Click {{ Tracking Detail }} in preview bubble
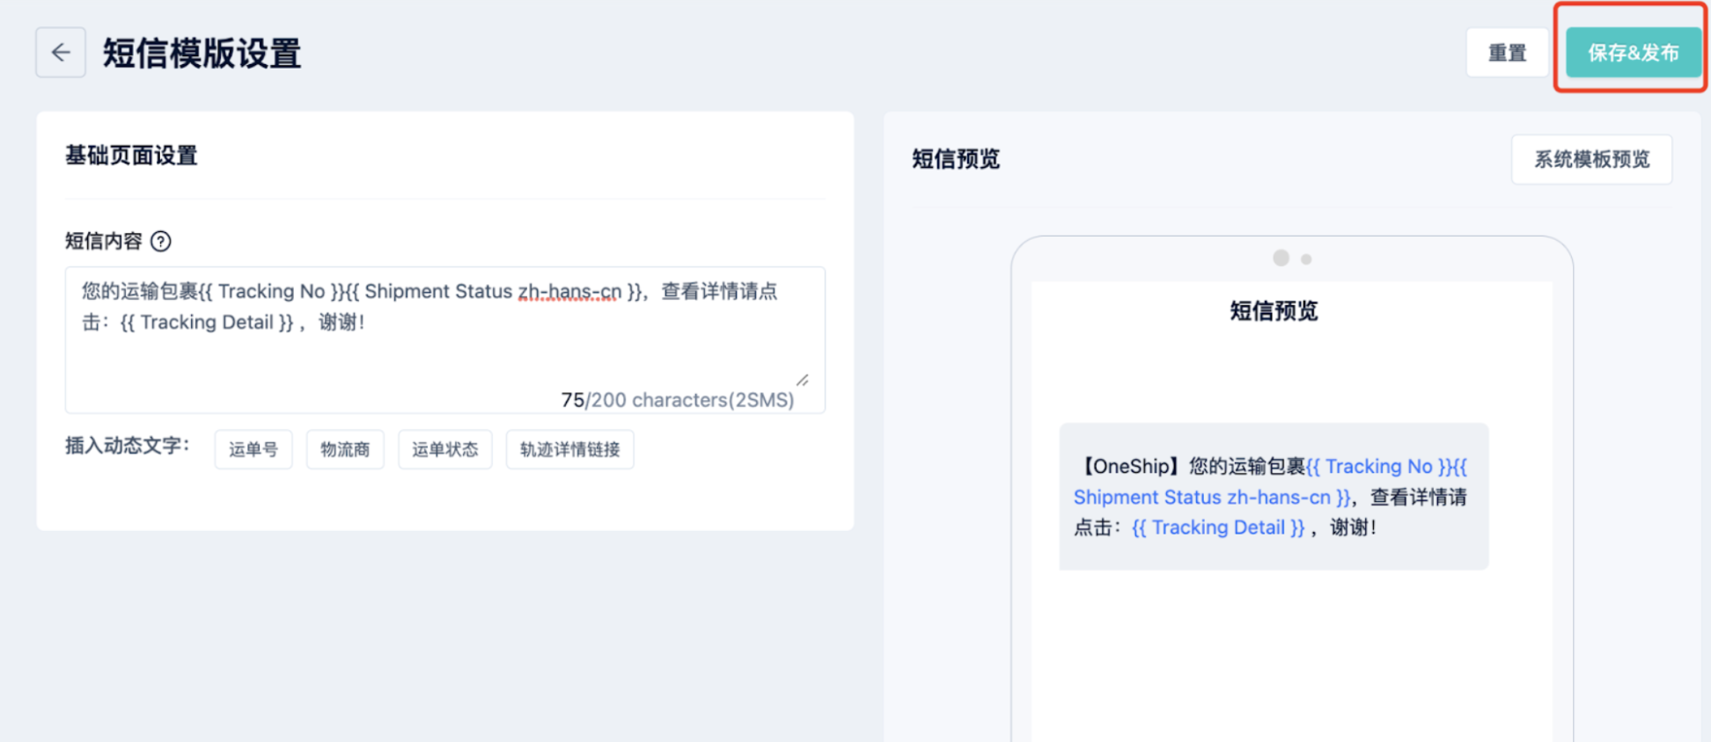This screenshot has width=1711, height=742. [1218, 527]
